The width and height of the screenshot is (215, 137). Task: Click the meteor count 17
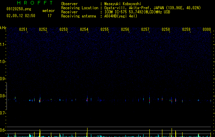pyautogui.click(x=50, y=16)
